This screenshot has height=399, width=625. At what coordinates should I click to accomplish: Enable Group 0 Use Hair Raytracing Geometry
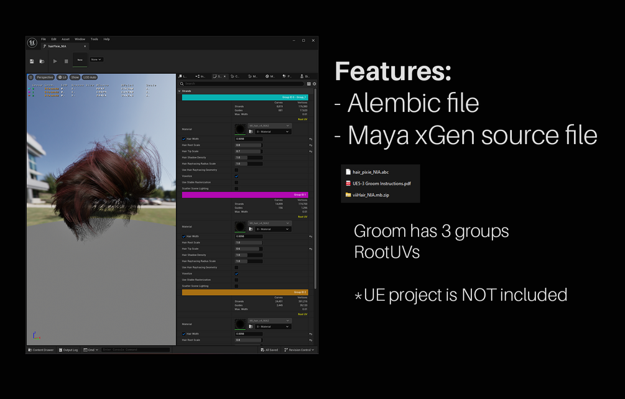click(236, 170)
